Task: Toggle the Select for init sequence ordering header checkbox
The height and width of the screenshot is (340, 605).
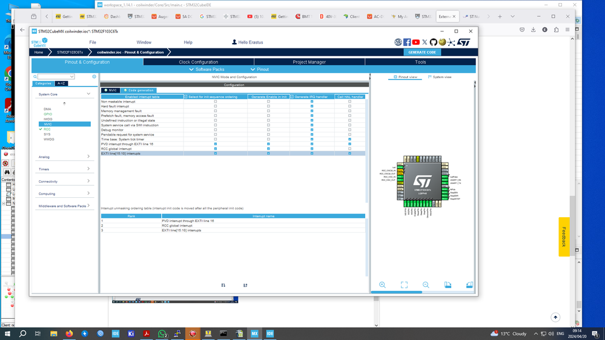Action: click(x=185, y=97)
